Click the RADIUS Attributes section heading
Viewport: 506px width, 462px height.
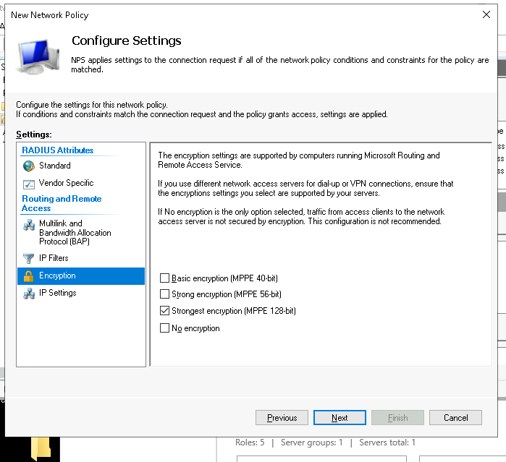57,150
